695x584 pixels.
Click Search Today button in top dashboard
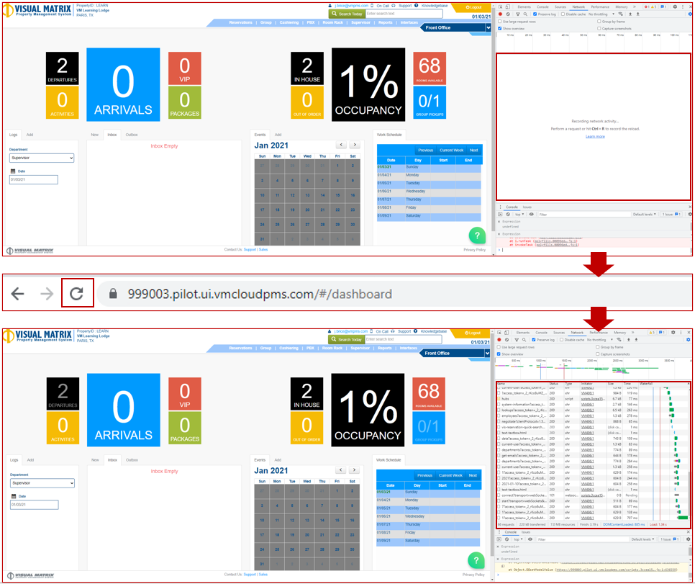(x=346, y=14)
